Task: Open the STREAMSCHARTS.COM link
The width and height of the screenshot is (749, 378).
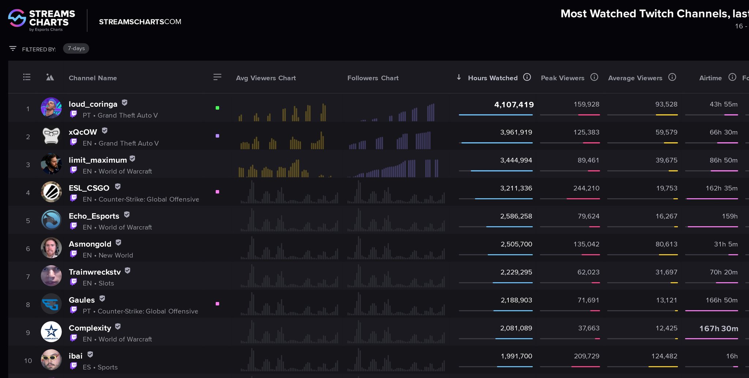Action: (x=140, y=22)
